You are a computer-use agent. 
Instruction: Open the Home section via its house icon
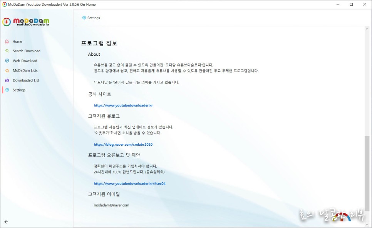point(7,41)
